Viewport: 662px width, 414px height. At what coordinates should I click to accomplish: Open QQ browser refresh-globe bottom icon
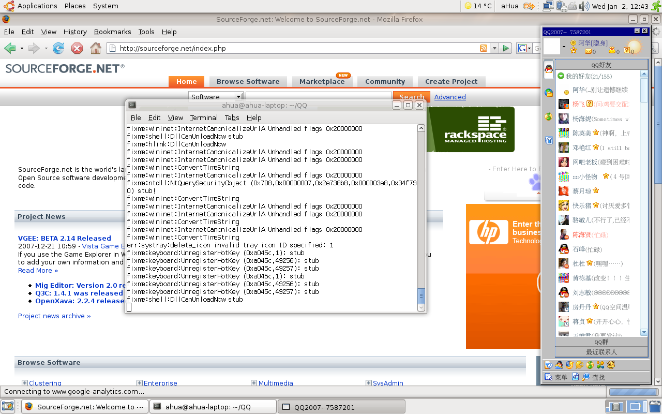(x=569, y=365)
